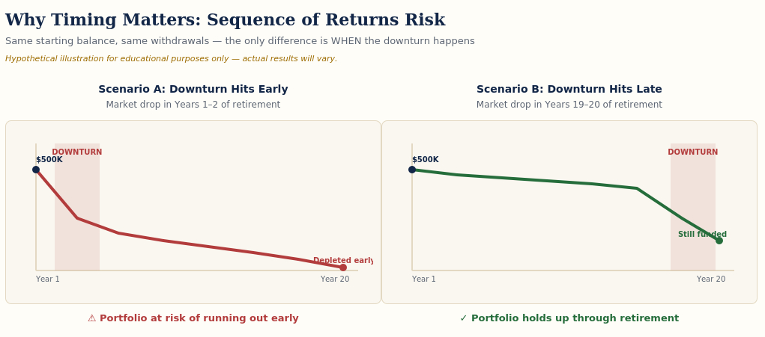Click the 'Year 1' axis label in Scenario A
Image resolution: width=765 pixels, height=337 pixels.
click(48, 279)
